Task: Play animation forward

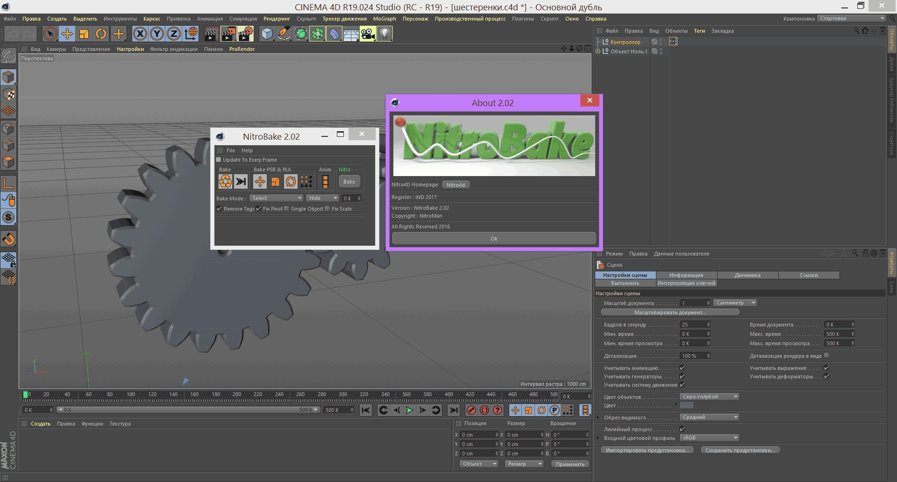Action: (x=409, y=410)
